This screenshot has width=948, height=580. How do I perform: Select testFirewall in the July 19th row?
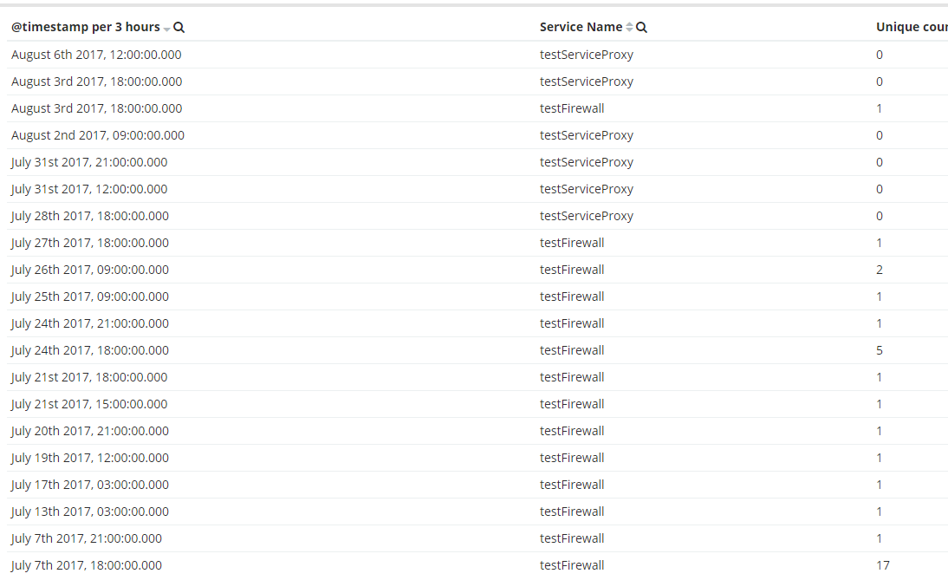tap(572, 458)
